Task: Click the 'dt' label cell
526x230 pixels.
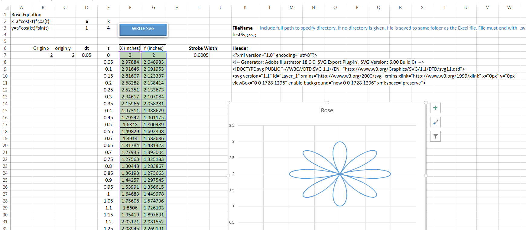Action: pos(86,48)
